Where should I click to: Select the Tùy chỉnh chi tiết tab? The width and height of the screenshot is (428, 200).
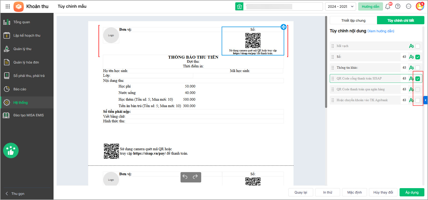(401, 20)
